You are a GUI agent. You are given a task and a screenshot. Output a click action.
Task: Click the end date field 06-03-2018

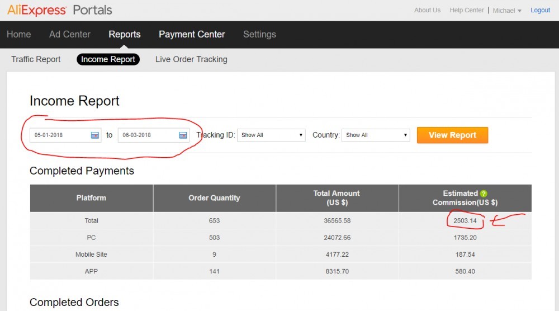[153, 135]
